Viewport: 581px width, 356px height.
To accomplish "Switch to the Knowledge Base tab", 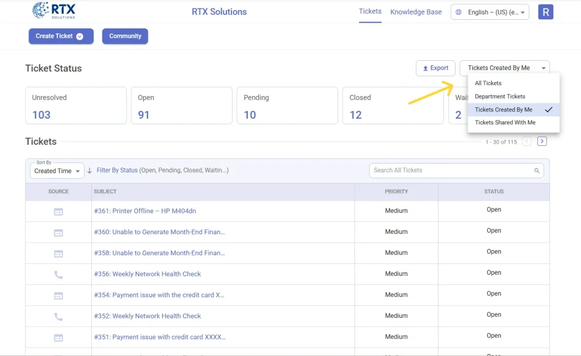I will pos(416,11).
